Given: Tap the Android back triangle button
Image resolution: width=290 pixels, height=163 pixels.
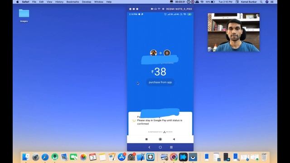Looking at the screenshot, I should pos(174,139).
